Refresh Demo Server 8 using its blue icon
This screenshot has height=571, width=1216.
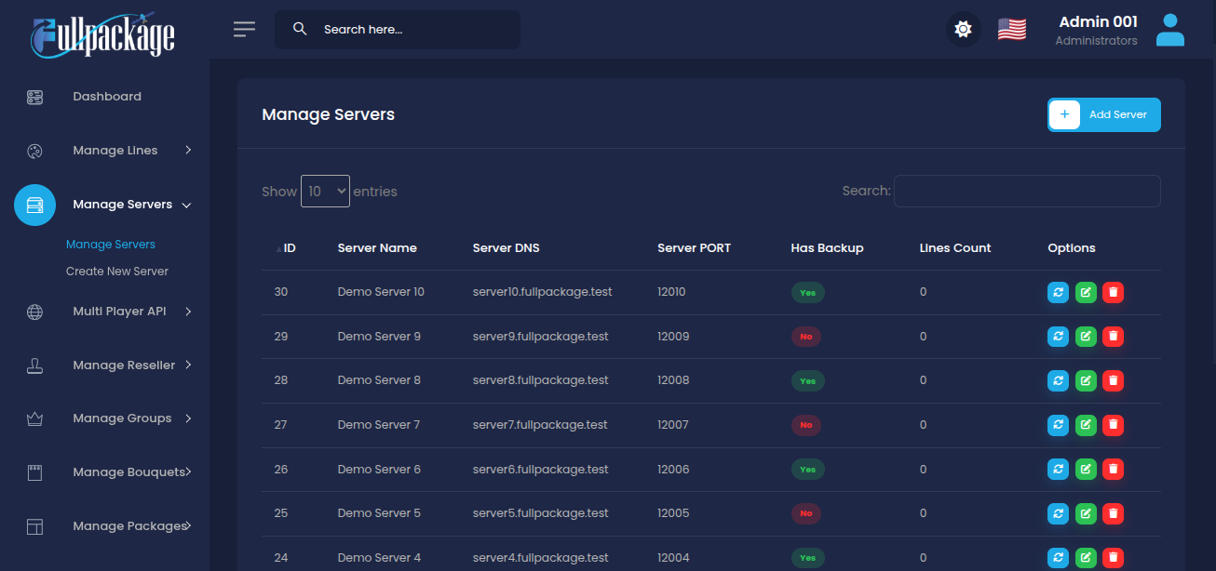click(x=1058, y=380)
